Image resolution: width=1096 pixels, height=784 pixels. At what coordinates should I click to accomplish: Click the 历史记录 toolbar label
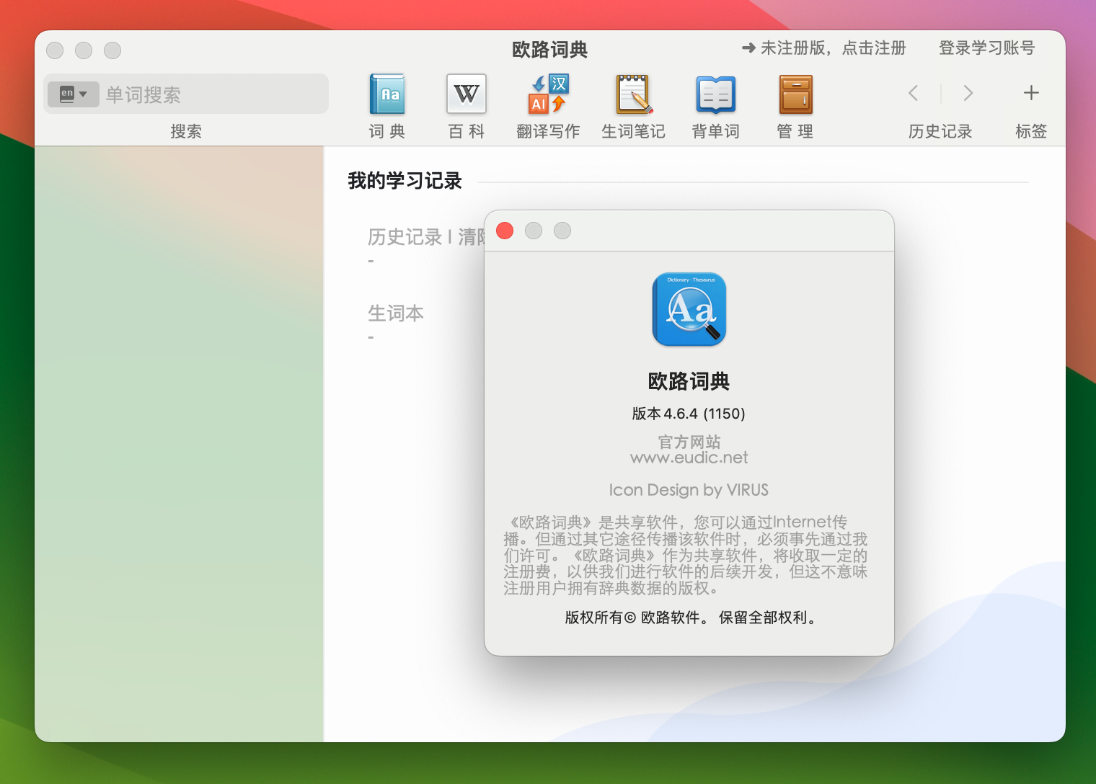tap(940, 132)
